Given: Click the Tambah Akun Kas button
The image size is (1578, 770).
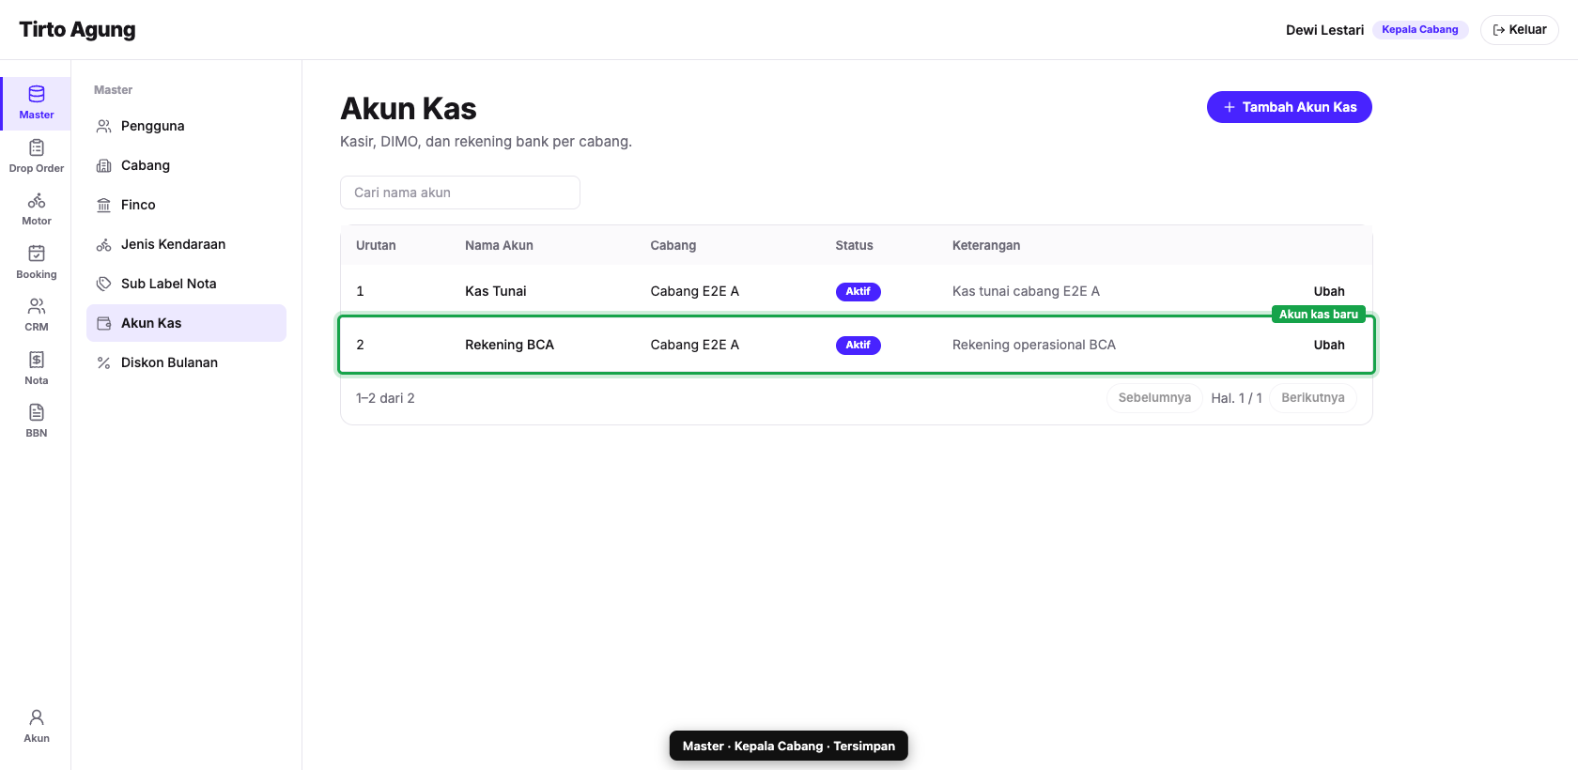Looking at the screenshot, I should pos(1289,107).
